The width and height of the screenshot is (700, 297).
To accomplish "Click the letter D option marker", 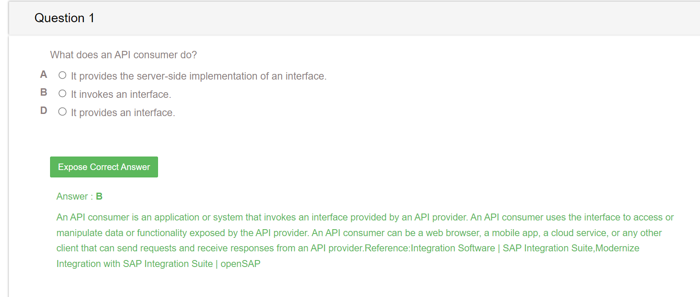I will [x=44, y=111].
